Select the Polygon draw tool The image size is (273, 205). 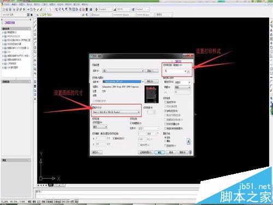click(35, 34)
